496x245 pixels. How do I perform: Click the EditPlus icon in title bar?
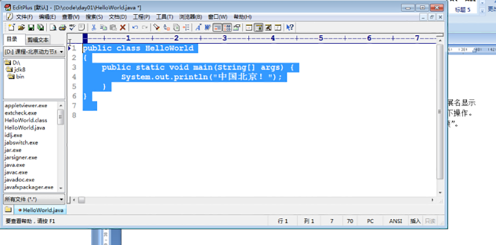click(7, 7)
